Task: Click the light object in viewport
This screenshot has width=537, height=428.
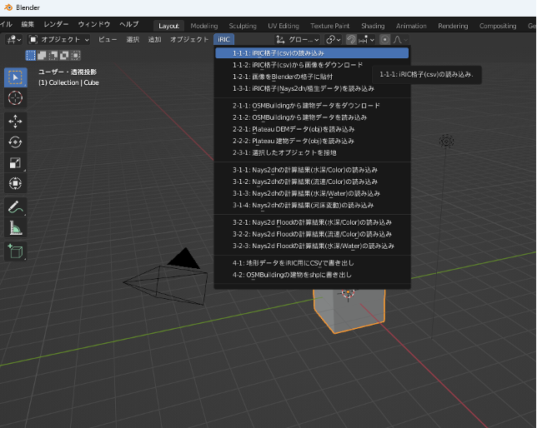Action: (x=447, y=141)
